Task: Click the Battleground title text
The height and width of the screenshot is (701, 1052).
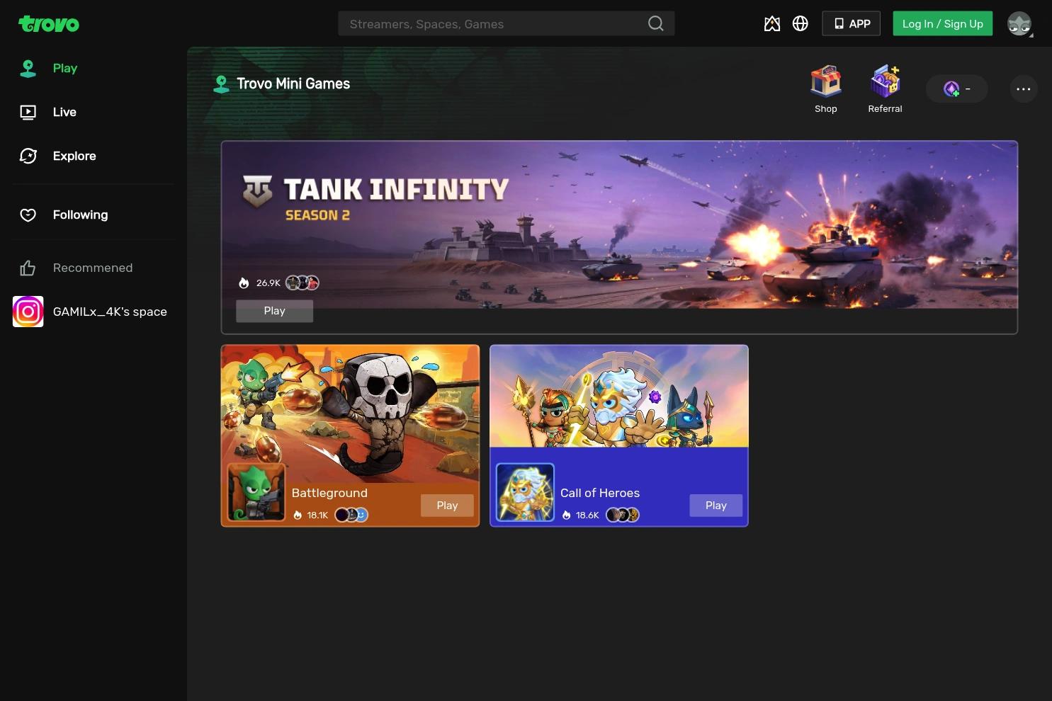Action: (x=329, y=494)
